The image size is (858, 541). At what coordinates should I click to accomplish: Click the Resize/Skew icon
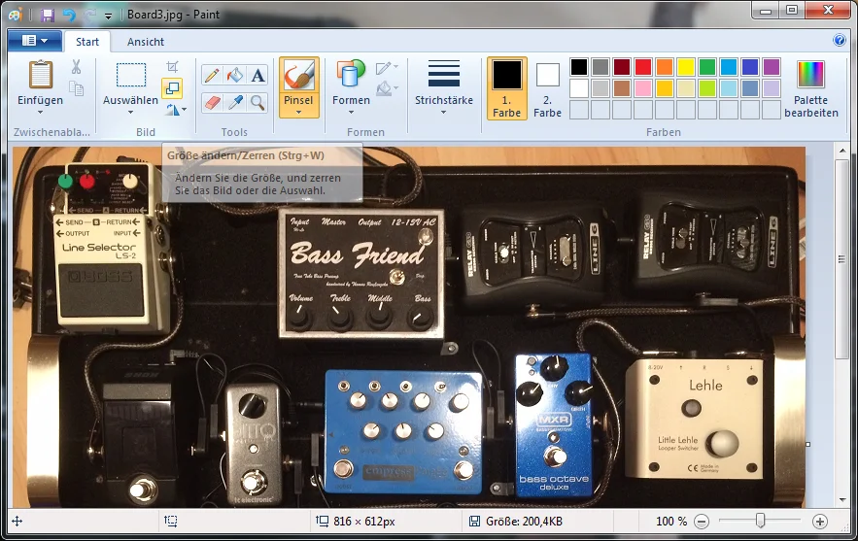click(172, 88)
